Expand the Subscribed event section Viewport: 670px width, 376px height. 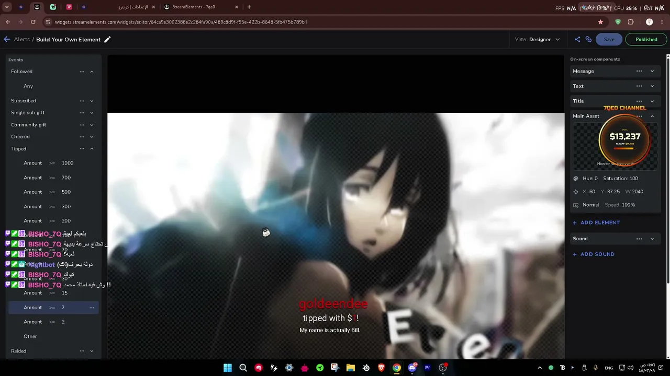[92, 101]
